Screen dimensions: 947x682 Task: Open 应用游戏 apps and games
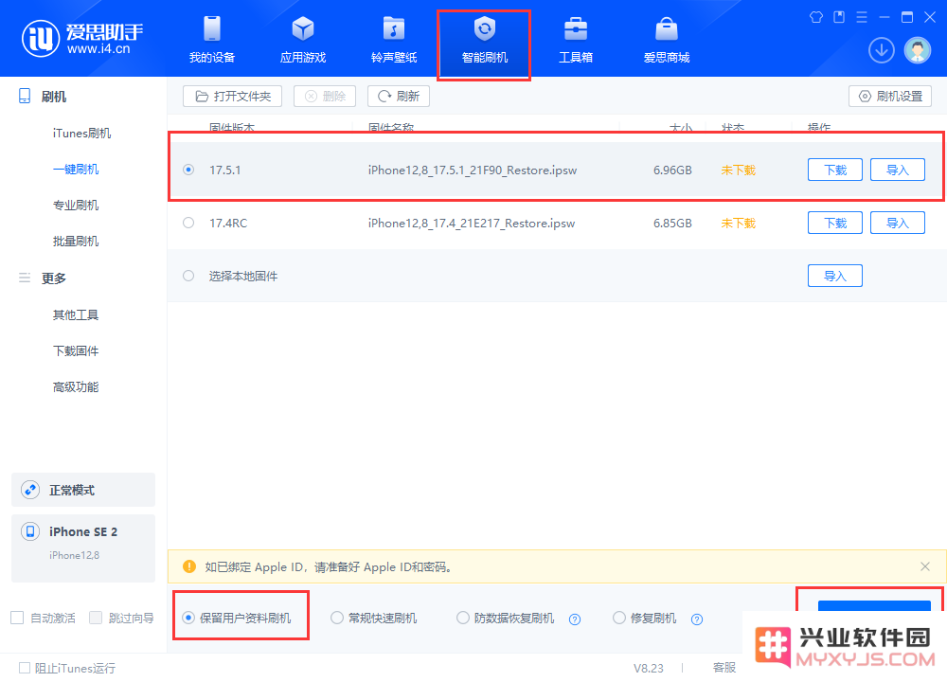(303, 40)
